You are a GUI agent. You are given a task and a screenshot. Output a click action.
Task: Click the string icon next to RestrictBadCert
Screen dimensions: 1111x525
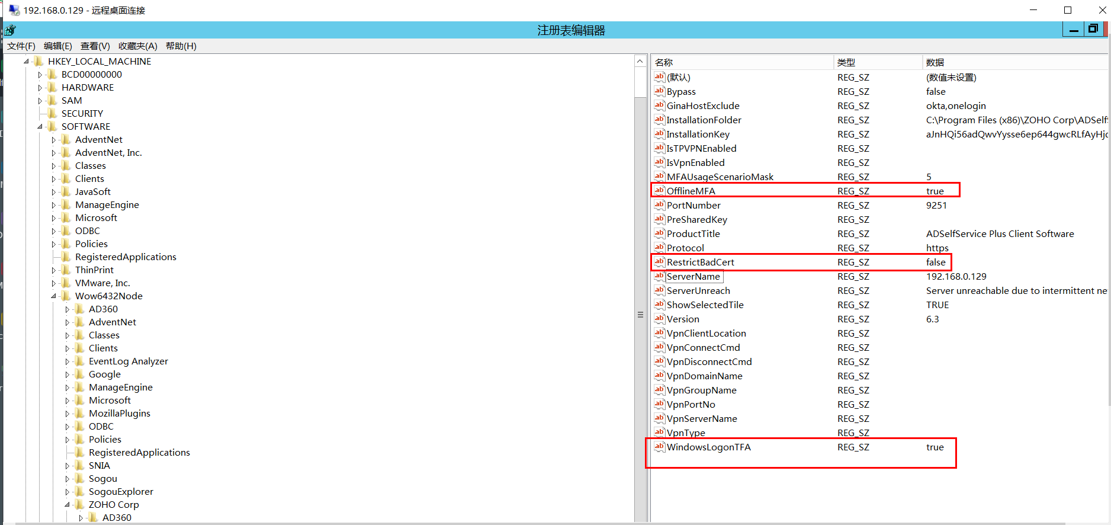pyautogui.click(x=659, y=262)
